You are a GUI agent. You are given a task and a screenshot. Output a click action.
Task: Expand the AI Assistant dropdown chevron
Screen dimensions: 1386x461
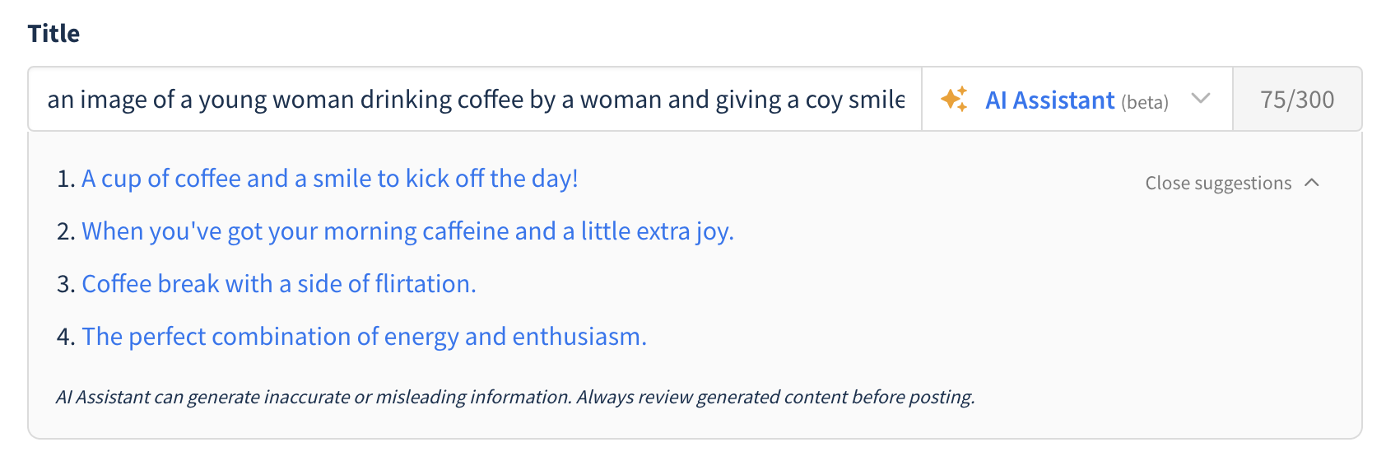pyautogui.click(x=1201, y=99)
